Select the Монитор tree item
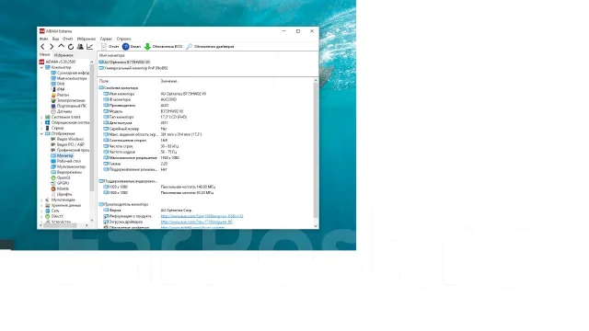The image size is (589, 331). (x=62, y=155)
